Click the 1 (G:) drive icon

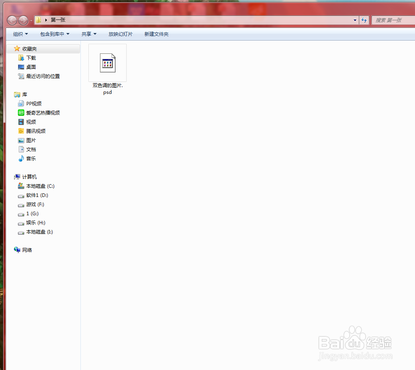21,214
